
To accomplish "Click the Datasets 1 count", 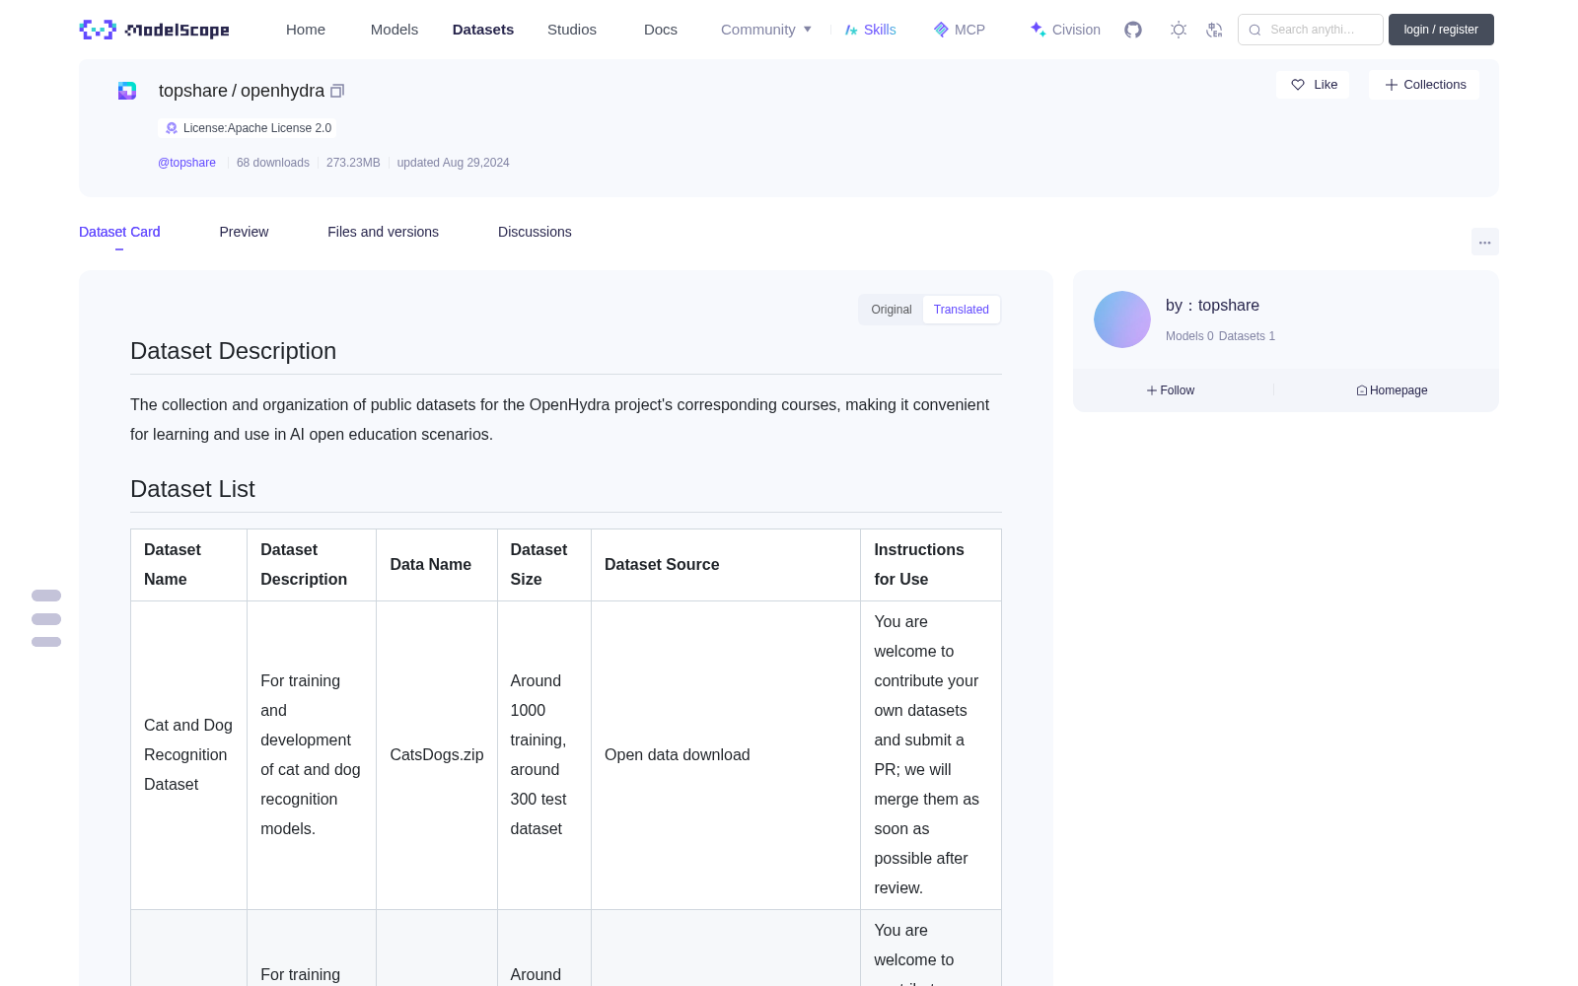I will pos(1247,336).
